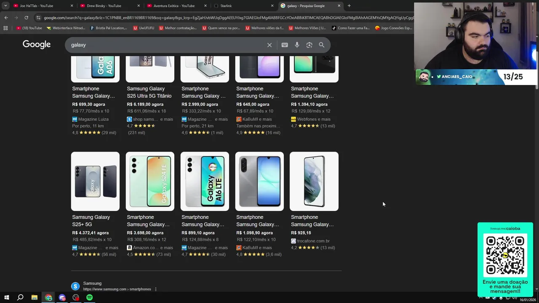539x303 pixels.
Task: Click price R$ 899,10 agora
Action: (198, 233)
